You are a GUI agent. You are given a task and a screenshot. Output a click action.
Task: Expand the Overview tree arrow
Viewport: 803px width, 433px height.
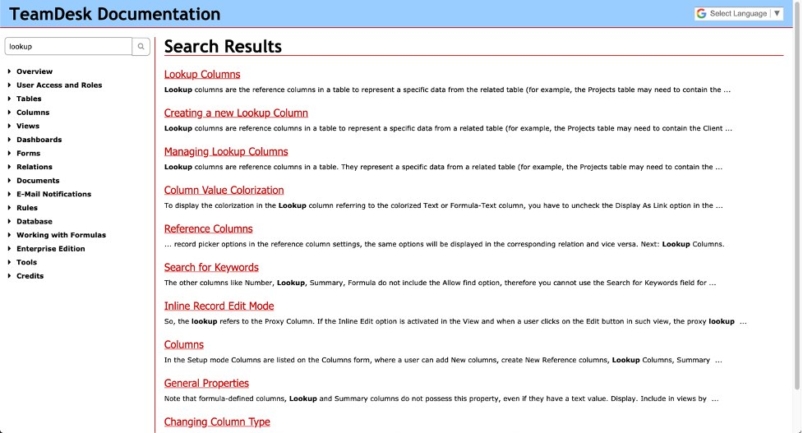point(9,71)
